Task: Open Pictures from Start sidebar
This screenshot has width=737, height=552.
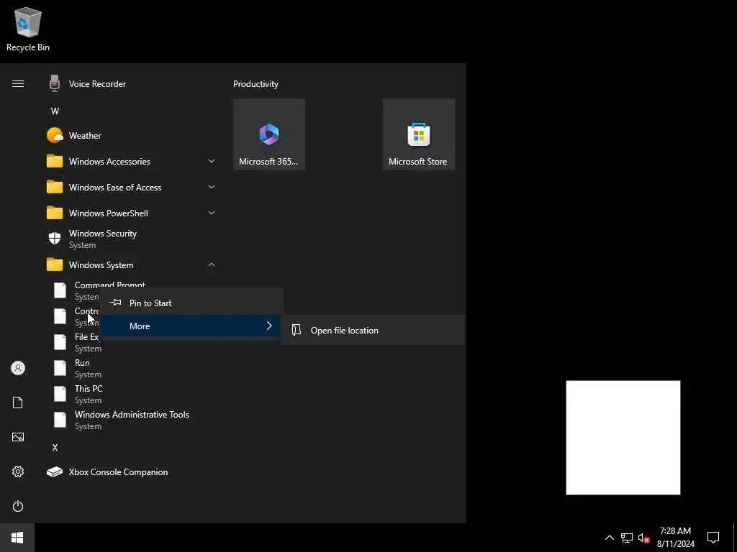Action: tap(18, 437)
